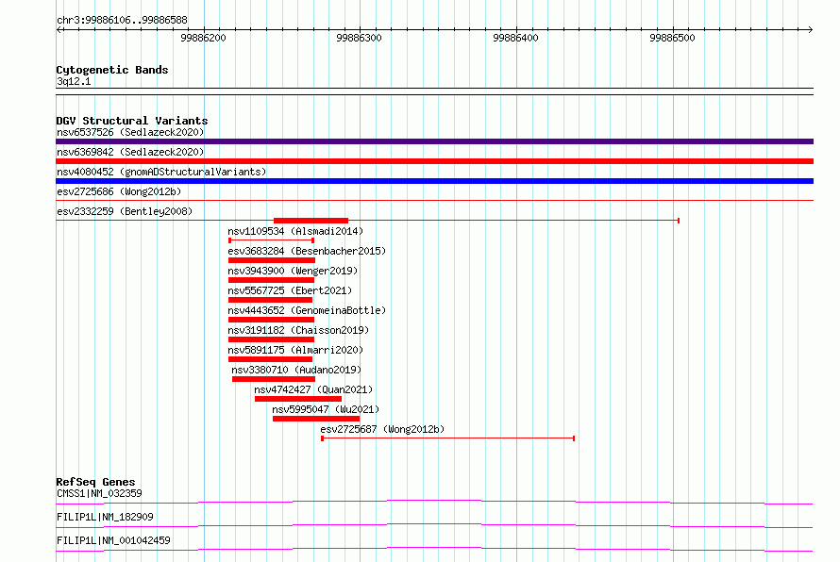Open CMSS1|NM_032359 gene label
The image size is (840, 562).
click(99, 493)
